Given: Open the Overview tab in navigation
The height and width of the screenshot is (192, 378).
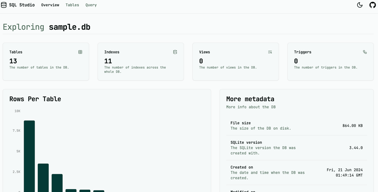Looking at the screenshot, I should click(50, 5).
